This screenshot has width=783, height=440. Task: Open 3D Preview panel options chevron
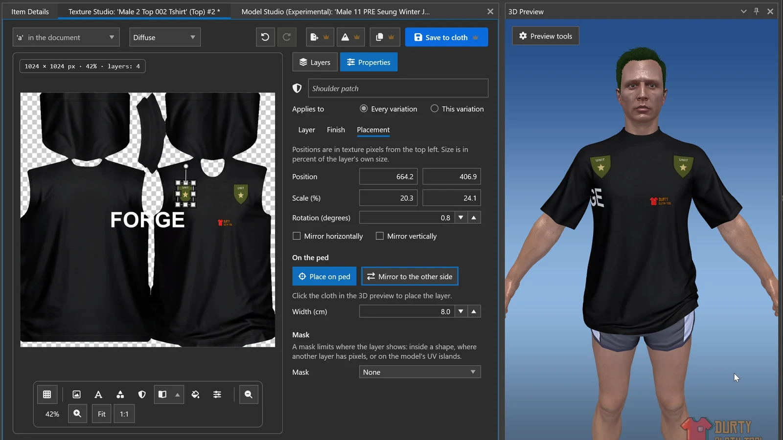(743, 11)
